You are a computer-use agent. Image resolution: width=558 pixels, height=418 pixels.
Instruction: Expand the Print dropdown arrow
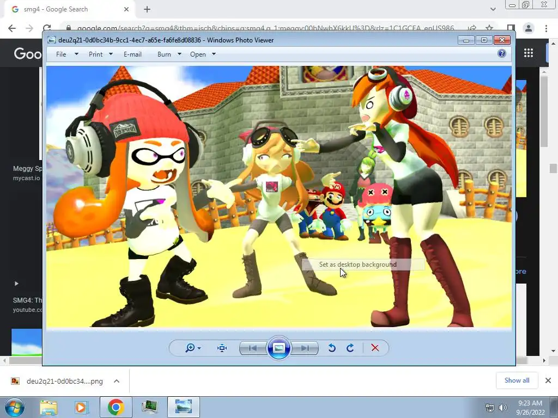tap(111, 54)
